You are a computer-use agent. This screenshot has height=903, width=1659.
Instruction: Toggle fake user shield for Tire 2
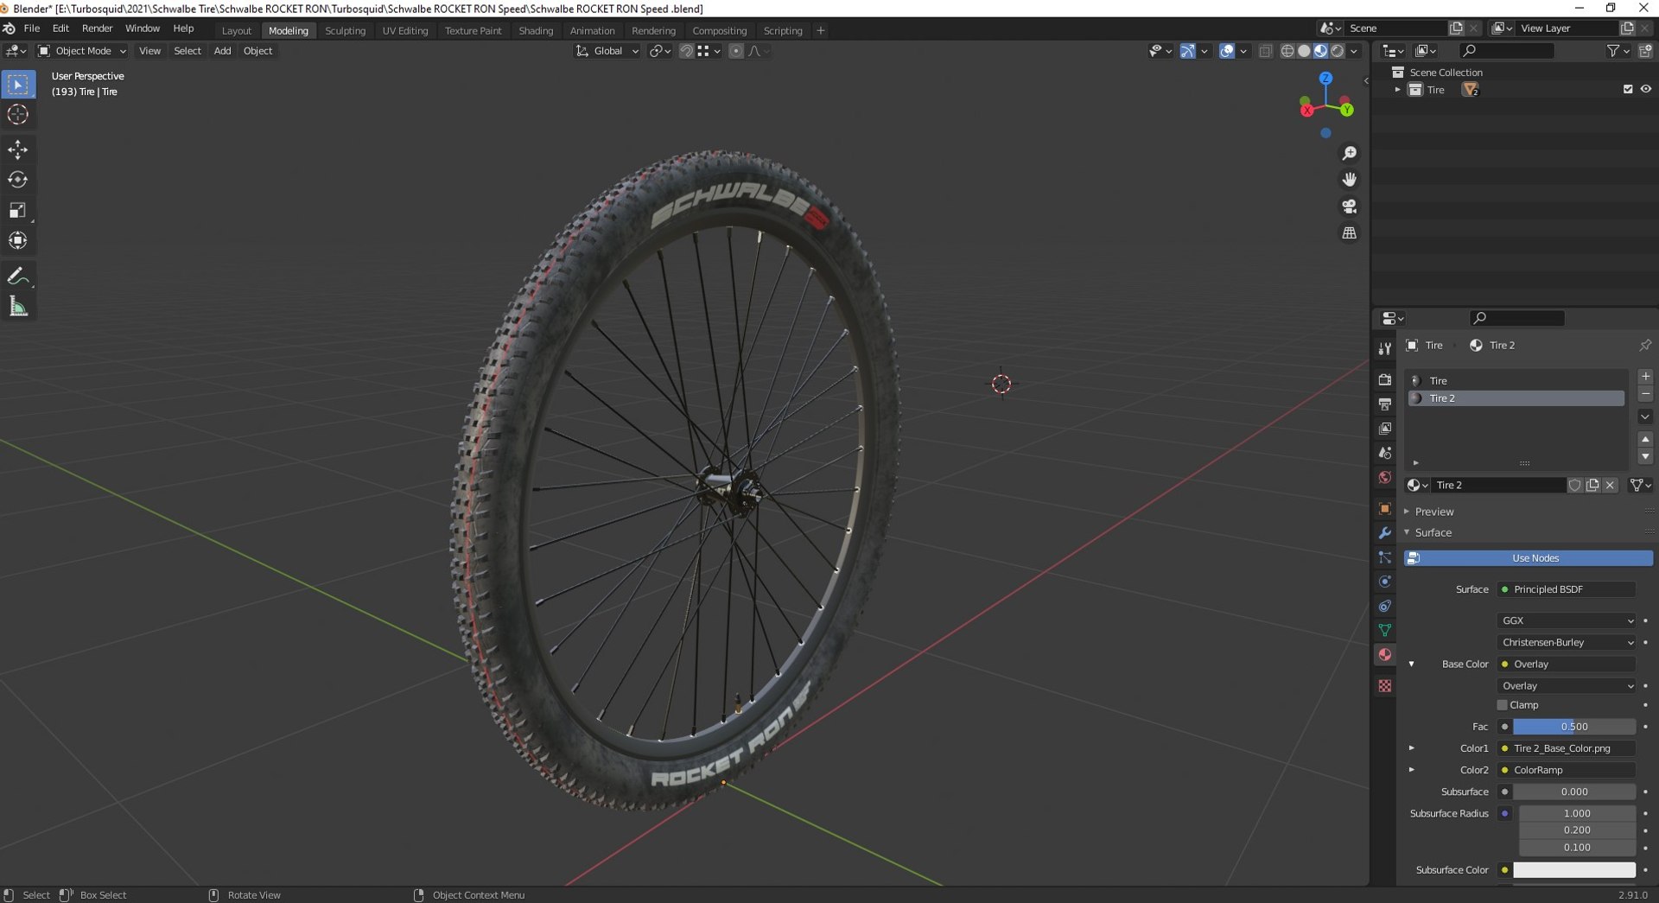[x=1574, y=486]
